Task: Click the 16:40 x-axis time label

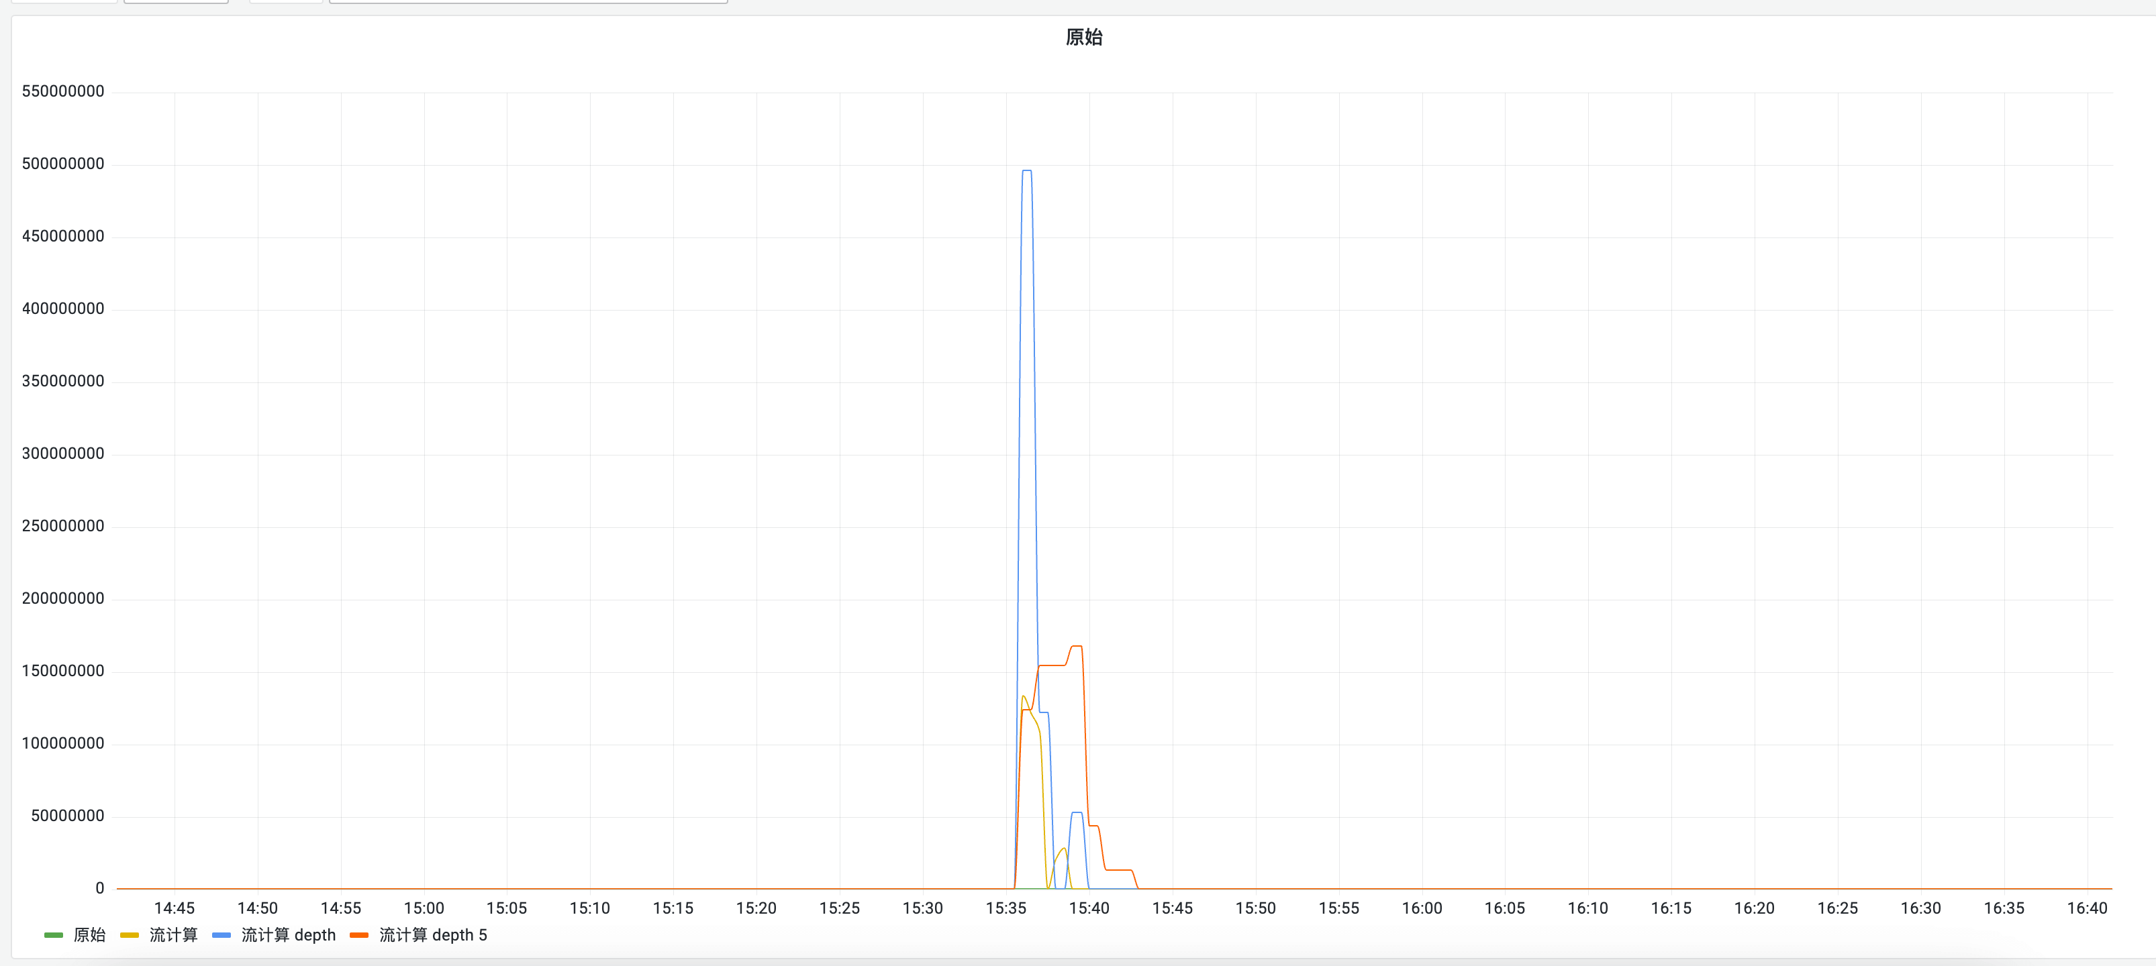Action: (2087, 908)
